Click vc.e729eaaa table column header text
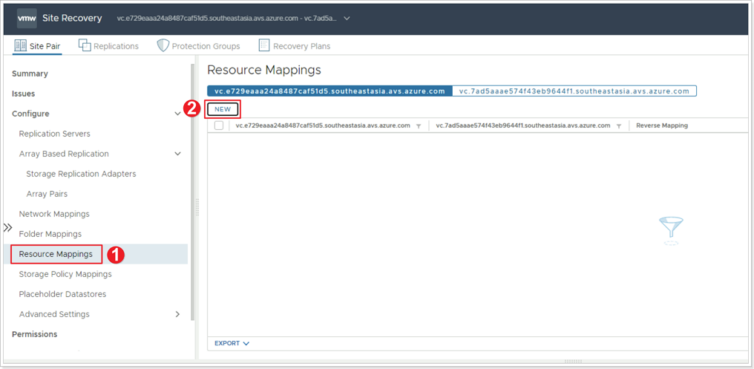Image resolution: width=754 pixels, height=369 pixels. (323, 125)
